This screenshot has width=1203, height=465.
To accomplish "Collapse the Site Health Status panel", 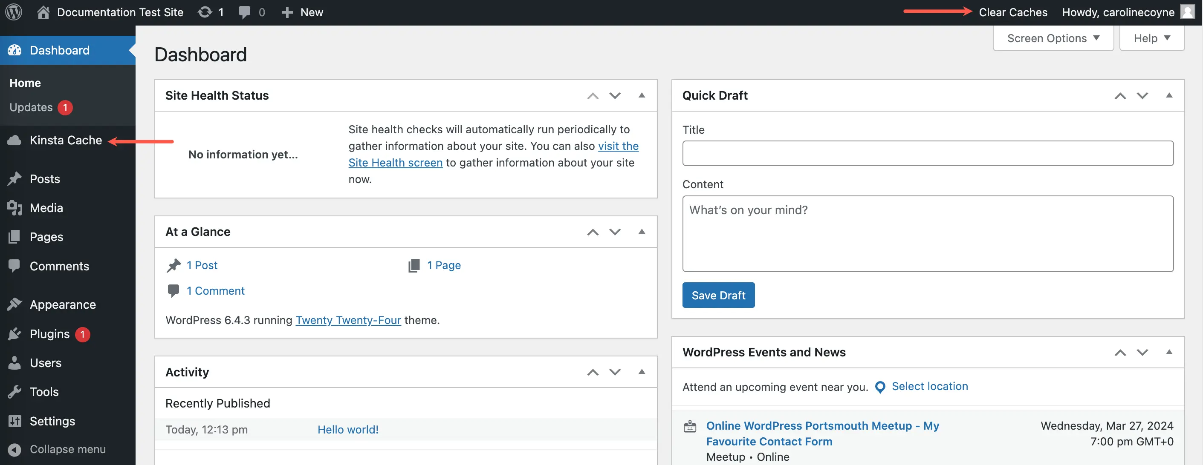I will 641,95.
